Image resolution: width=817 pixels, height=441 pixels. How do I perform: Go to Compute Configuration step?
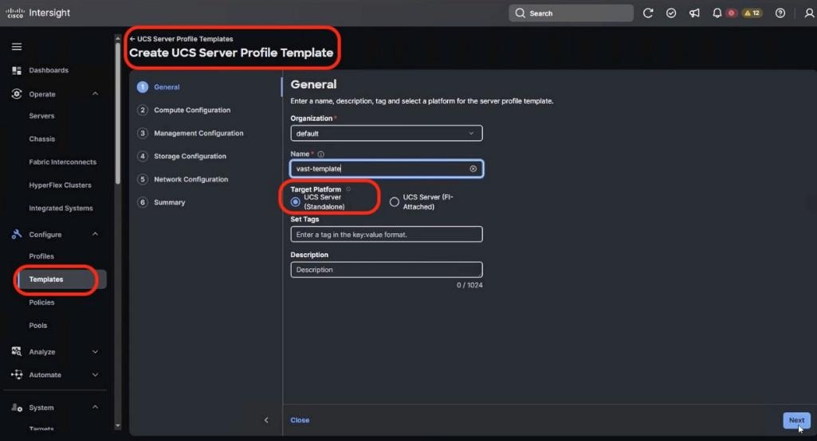click(x=184, y=110)
